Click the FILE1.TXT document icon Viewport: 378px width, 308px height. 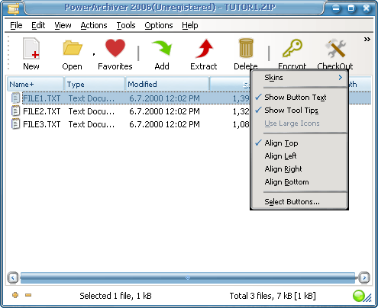pos(15,98)
